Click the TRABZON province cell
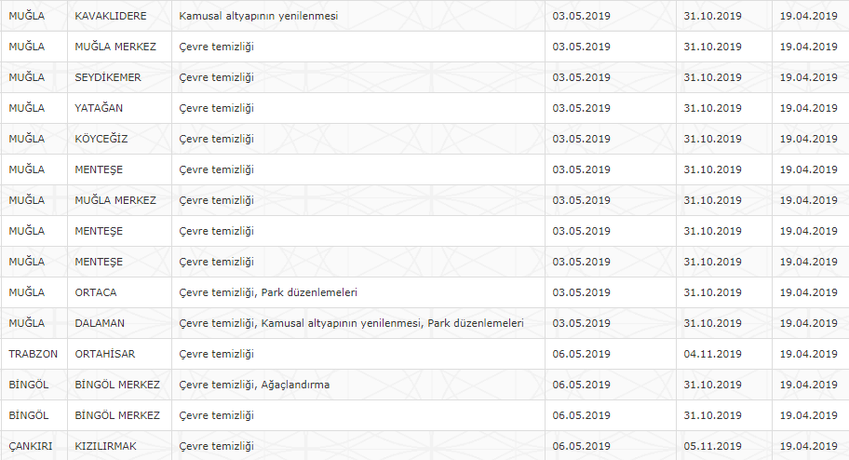849x460 pixels. [x=33, y=354]
